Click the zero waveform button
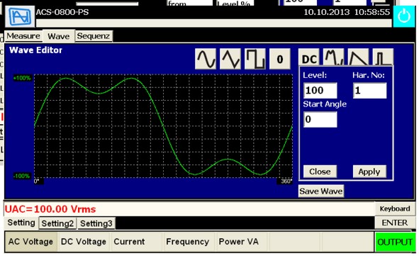This screenshot has width=419, height=256. coord(280,59)
